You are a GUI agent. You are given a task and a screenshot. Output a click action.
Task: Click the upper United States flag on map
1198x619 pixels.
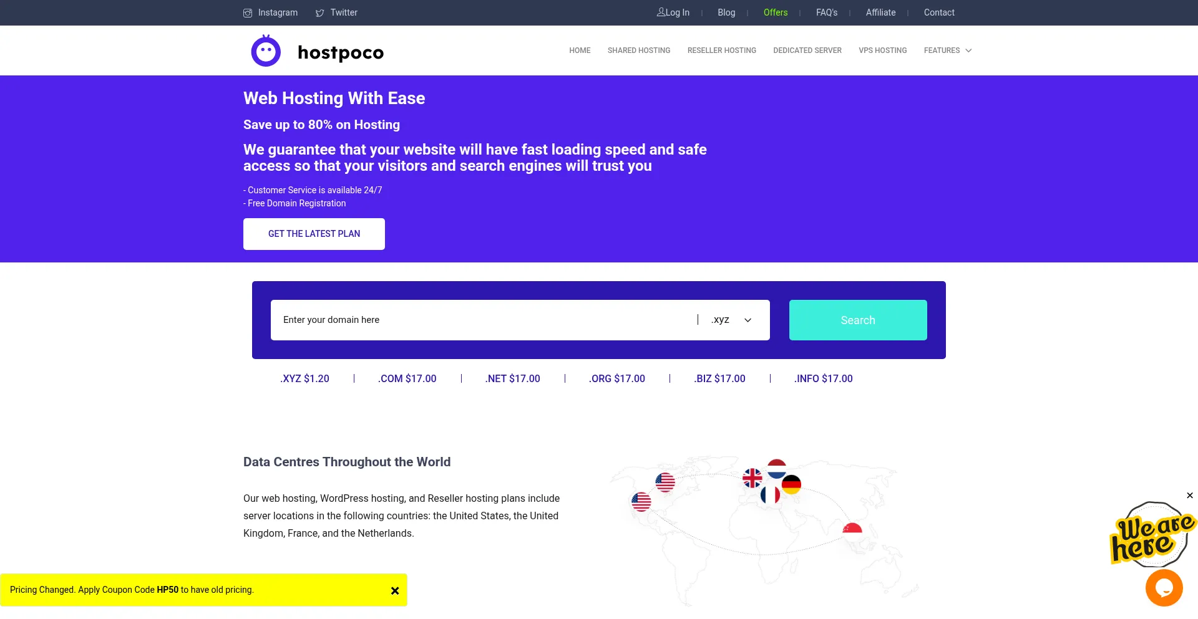point(665,482)
